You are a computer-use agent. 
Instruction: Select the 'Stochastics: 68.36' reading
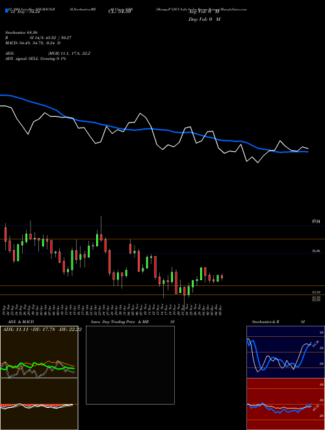(x=21, y=33)
